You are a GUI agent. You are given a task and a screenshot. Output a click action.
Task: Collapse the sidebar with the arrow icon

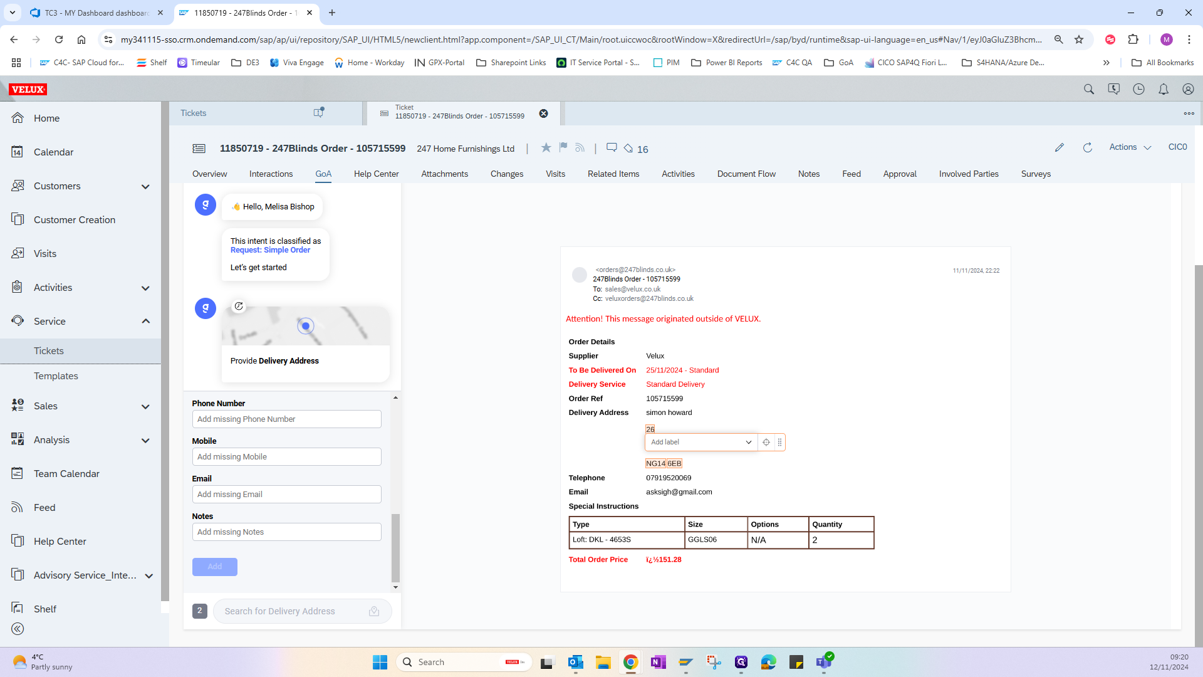click(x=18, y=629)
